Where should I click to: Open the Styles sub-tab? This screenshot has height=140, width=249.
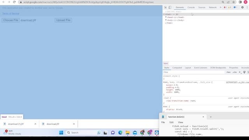click(167, 68)
